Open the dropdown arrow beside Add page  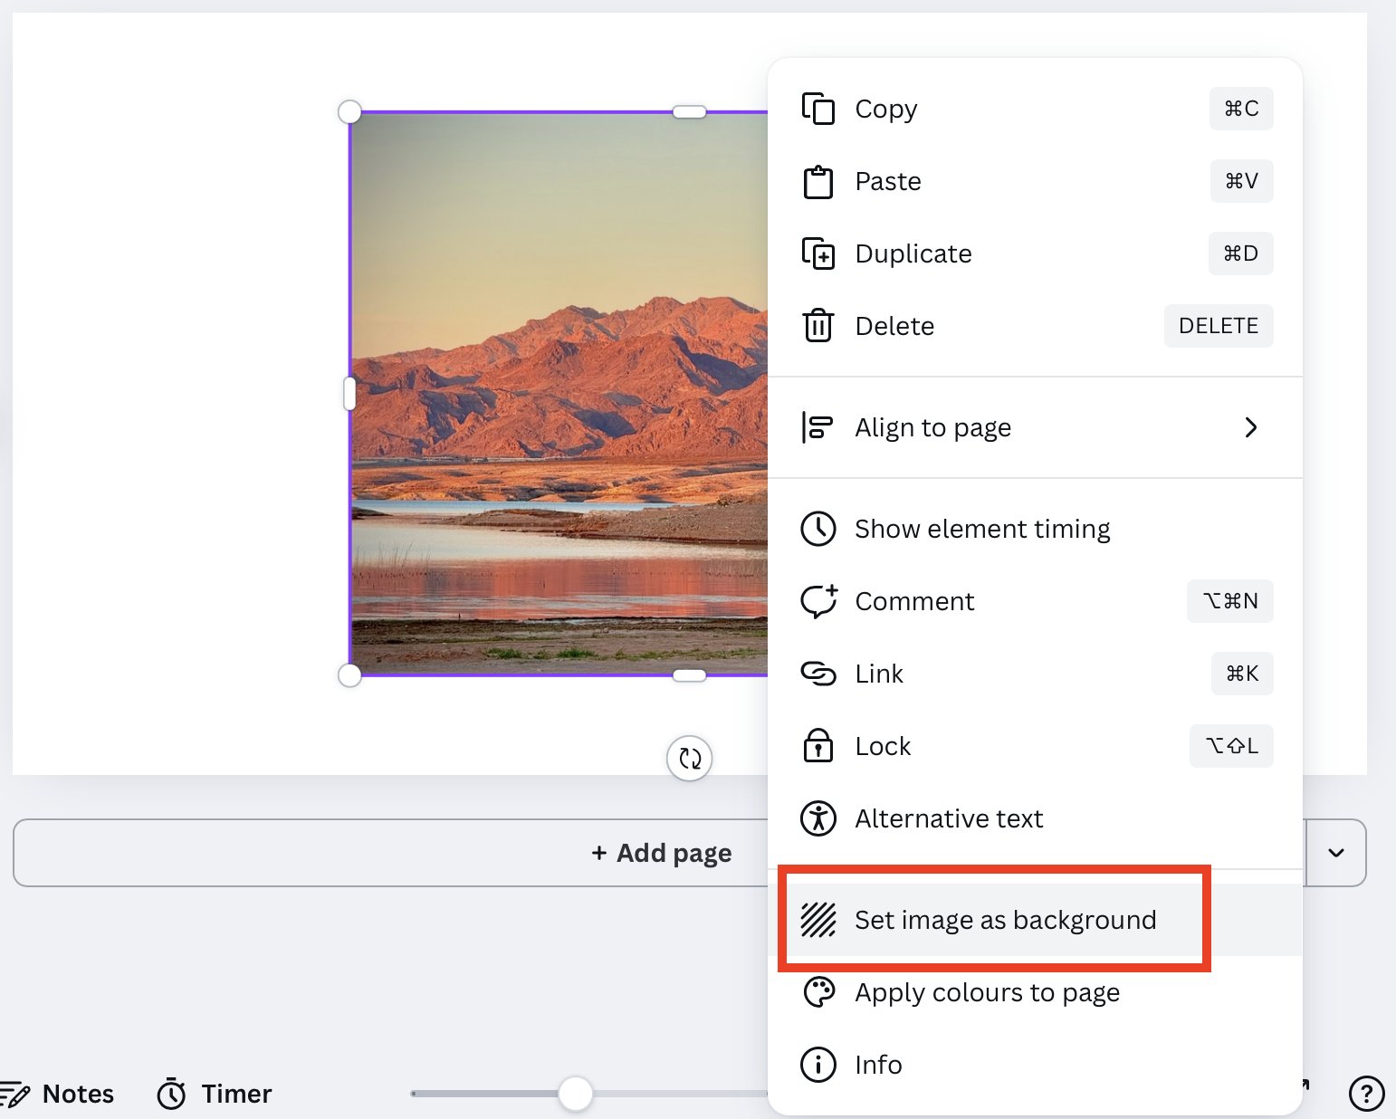click(1335, 853)
